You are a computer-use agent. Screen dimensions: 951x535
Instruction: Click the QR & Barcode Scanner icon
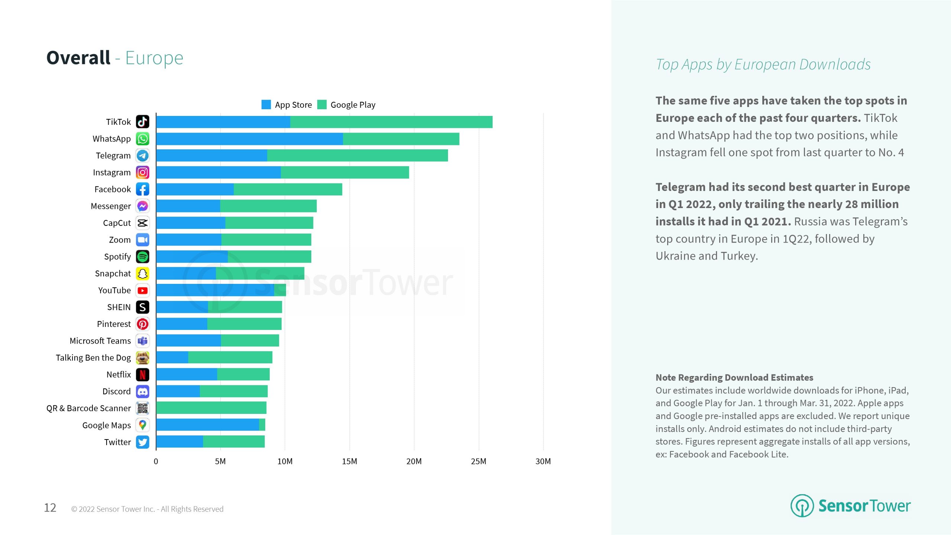[142, 408]
